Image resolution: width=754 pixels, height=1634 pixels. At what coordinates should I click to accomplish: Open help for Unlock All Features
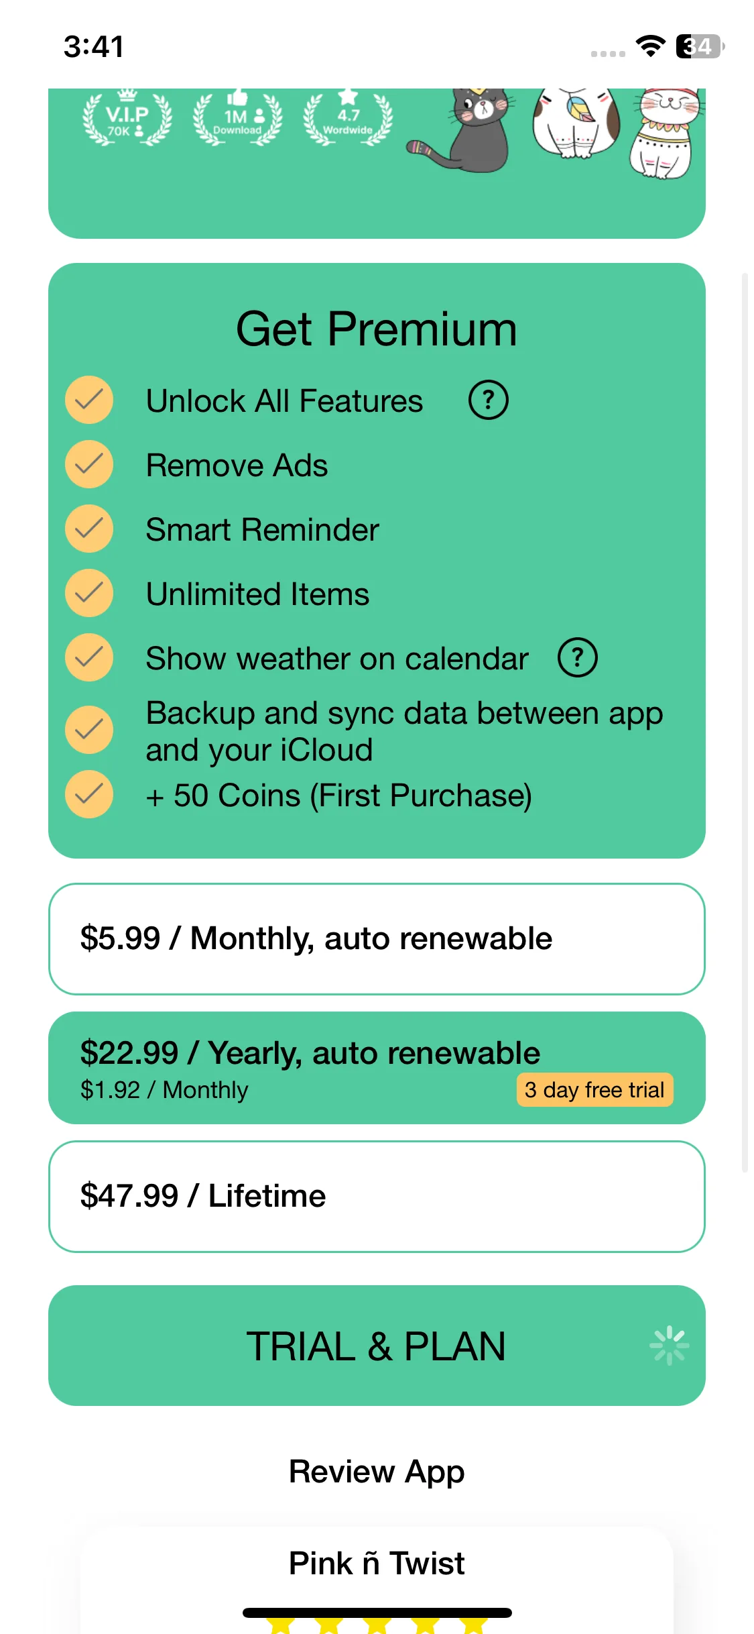(x=488, y=400)
